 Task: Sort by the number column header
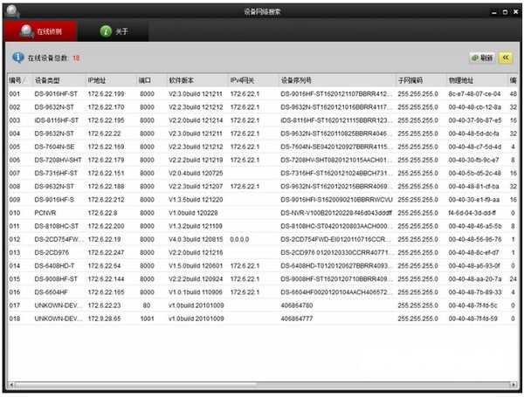click(x=19, y=80)
